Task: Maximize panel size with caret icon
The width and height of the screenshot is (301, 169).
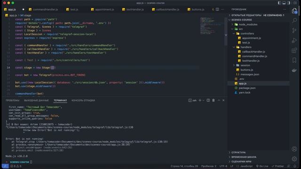Action: pyautogui.click(x=219, y=100)
